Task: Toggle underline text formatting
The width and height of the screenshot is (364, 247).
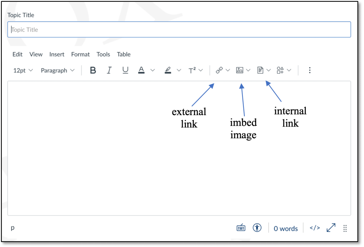Action: (125, 70)
